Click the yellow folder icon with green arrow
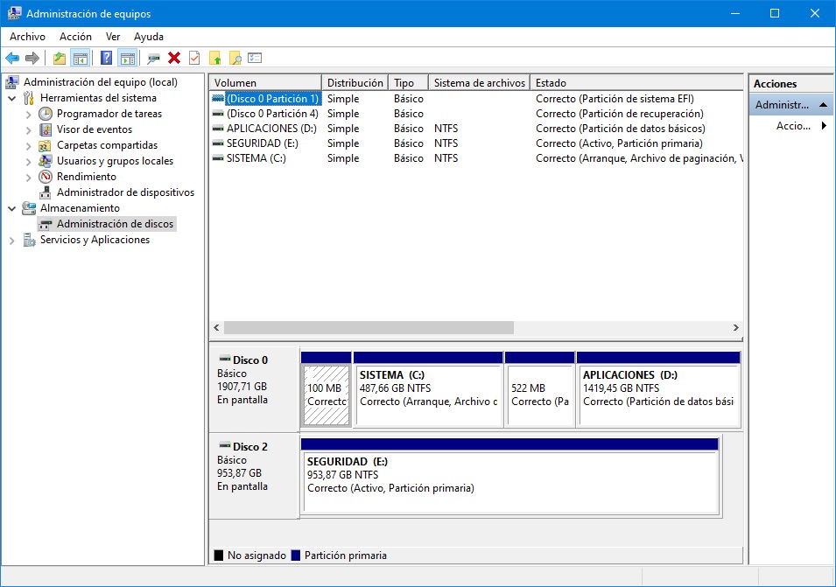Screen dimensions: 836x587 coord(214,58)
